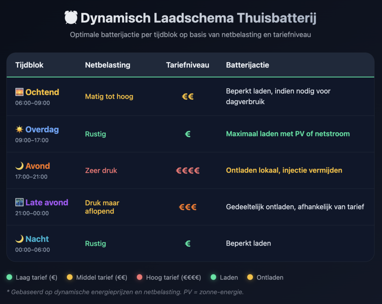
Task: Click 'Ontladen lokaal, injectie vermijden' text
Action: click(x=284, y=171)
